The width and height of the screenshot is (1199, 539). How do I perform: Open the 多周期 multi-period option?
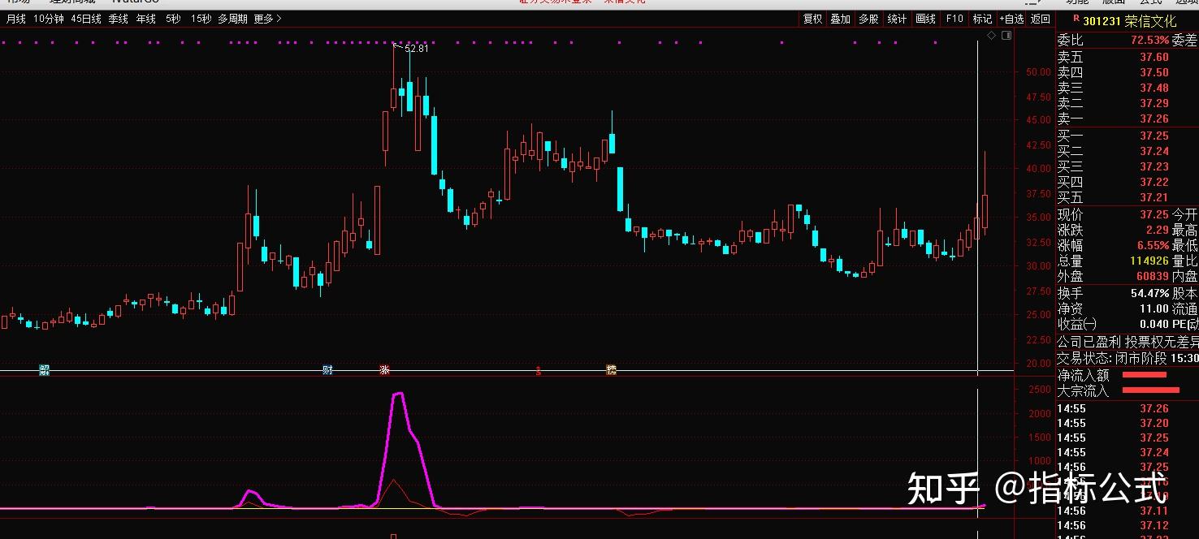tap(232, 19)
